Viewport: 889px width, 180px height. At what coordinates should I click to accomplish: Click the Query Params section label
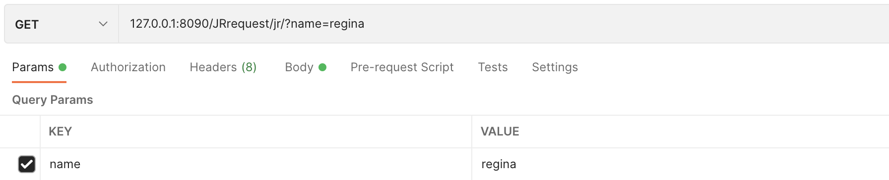(53, 100)
